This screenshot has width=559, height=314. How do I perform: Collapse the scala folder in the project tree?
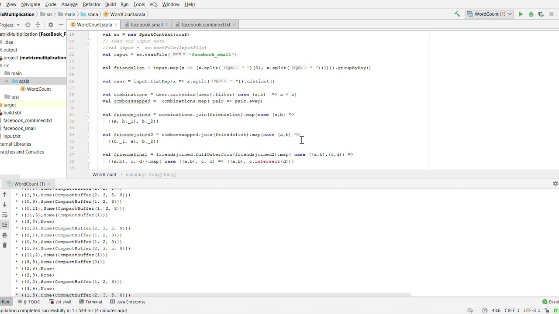click(7, 81)
